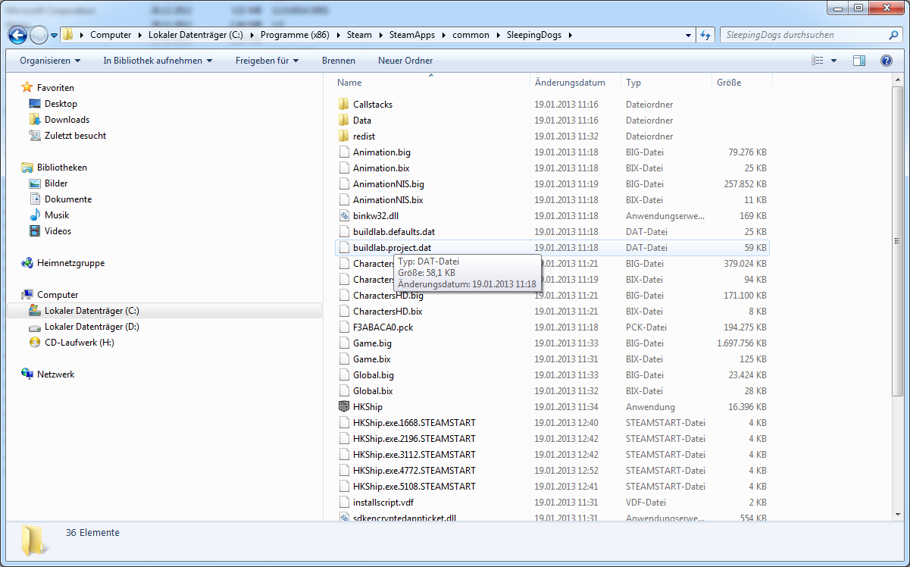Screen dimensions: 910x567
Task: Sort by Änderungsdatum column header
Action: tap(575, 83)
